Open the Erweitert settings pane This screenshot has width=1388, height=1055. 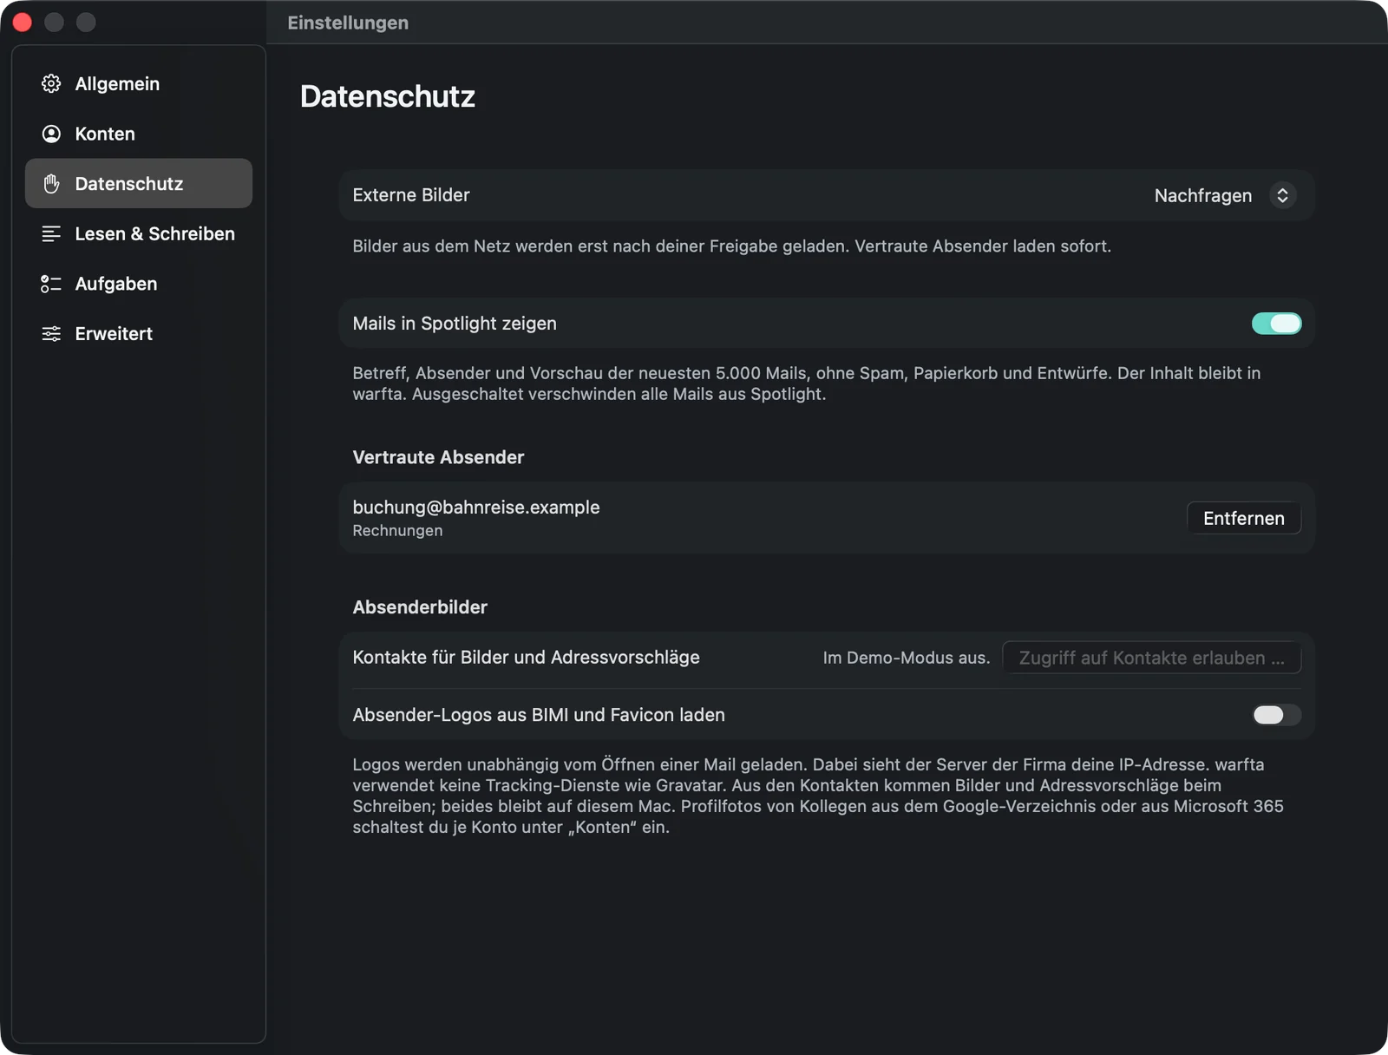[x=139, y=334]
